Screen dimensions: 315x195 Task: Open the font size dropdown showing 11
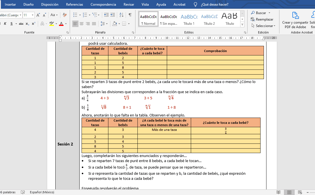coord(32,15)
